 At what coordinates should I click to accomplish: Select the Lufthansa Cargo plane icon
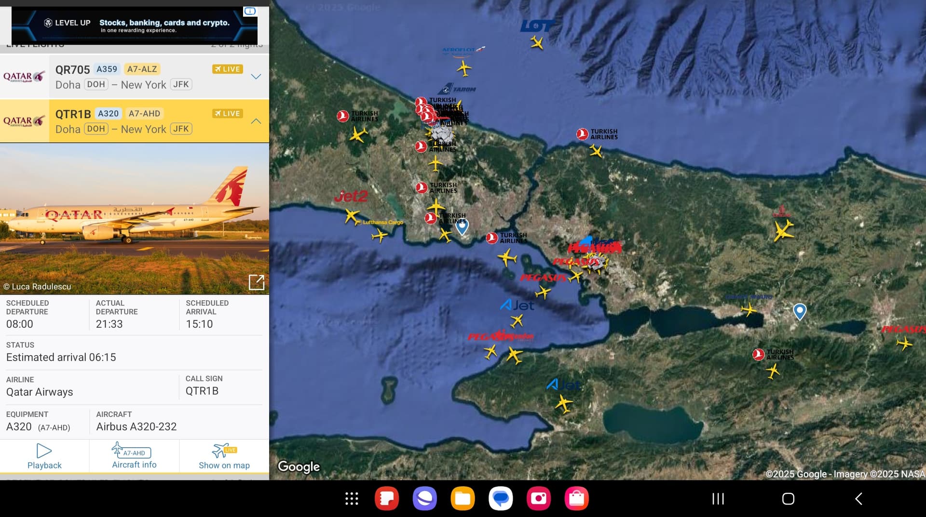(380, 235)
